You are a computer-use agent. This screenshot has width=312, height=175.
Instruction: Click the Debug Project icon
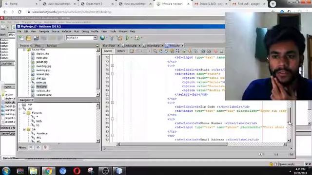[x=137, y=37]
